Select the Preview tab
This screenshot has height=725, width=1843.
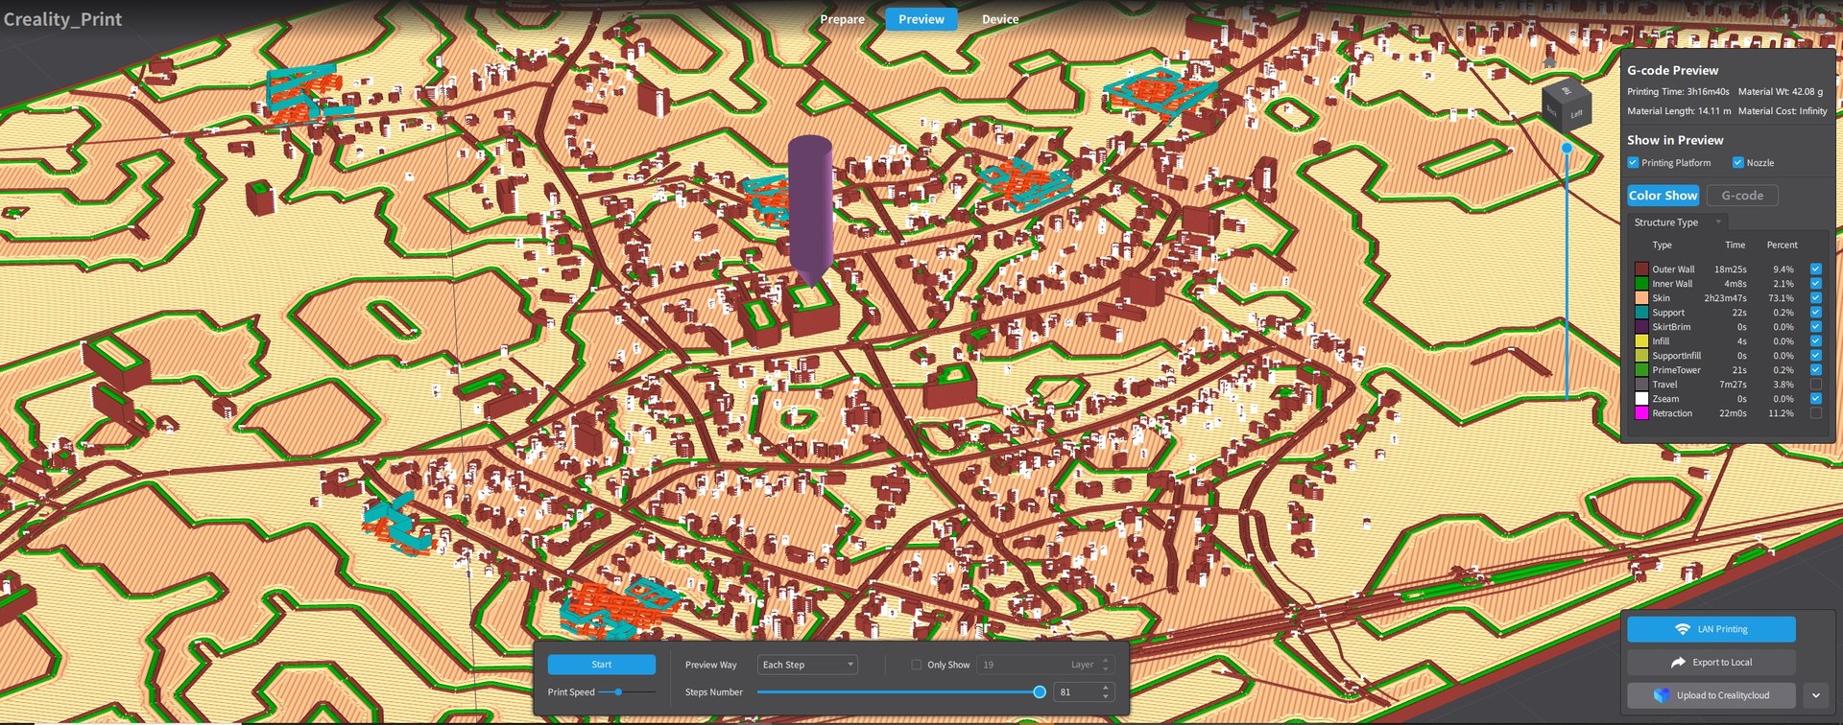(x=921, y=19)
